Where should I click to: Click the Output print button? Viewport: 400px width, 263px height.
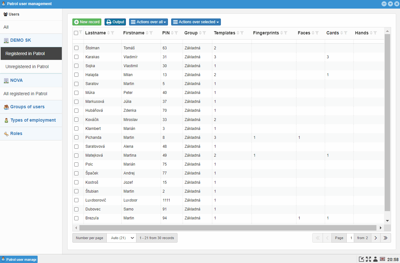(x=115, y=22)
